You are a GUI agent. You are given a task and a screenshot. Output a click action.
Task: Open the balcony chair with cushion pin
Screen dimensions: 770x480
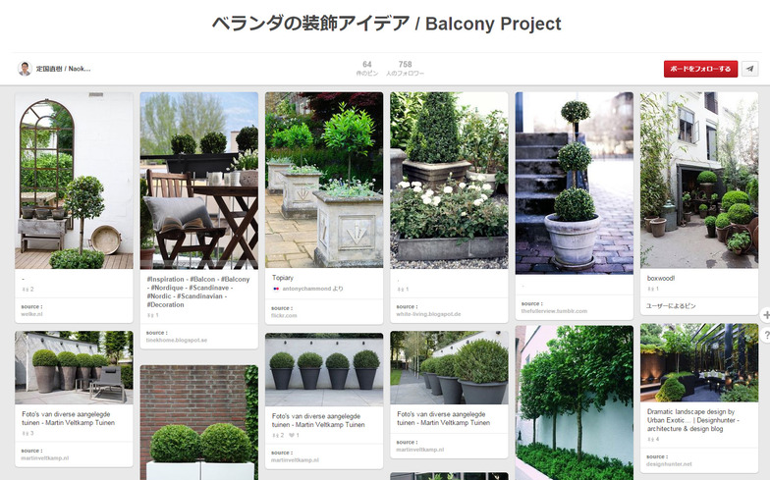click(198, 181)
